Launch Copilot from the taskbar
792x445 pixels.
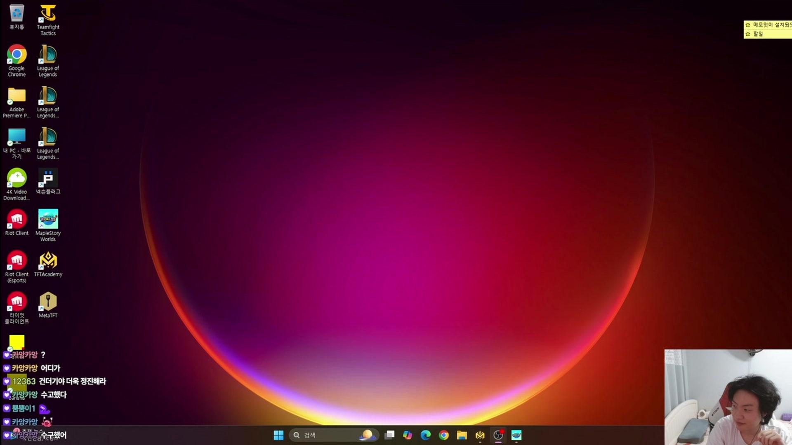click(408, 435)
